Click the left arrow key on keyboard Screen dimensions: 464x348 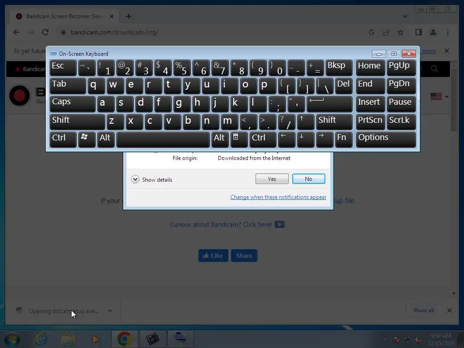coord(286,140)
